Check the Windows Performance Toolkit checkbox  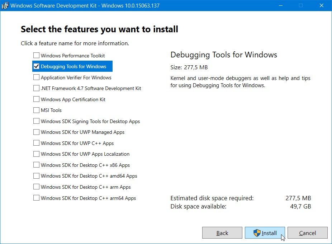click(x=37, y=56)
